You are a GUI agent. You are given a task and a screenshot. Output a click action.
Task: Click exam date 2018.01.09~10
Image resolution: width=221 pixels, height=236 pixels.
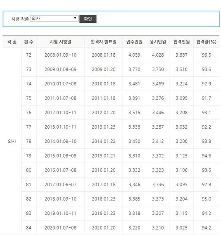click(x=60, y=199)
